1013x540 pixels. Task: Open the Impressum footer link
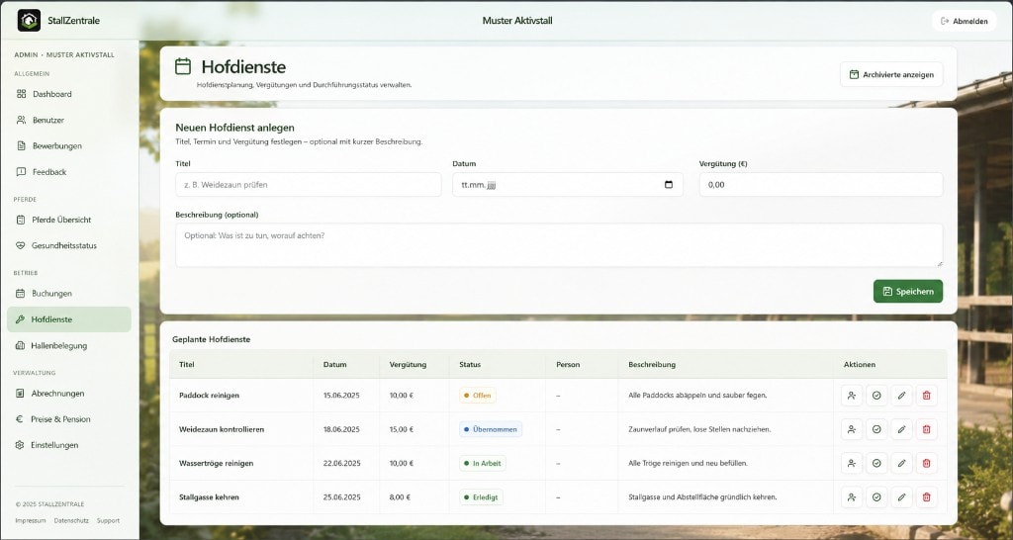tap(31, 520)
